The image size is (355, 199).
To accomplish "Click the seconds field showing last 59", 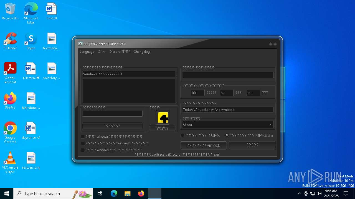I will [253, 93].
